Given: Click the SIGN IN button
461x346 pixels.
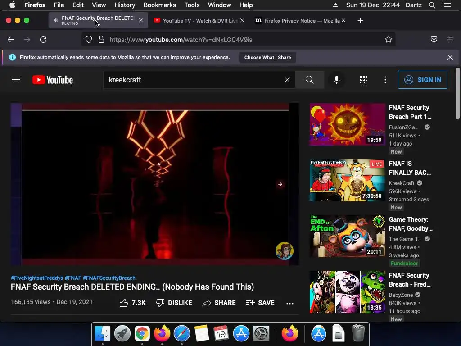Looking at the screenshot, I should click(x=422, y=80).
